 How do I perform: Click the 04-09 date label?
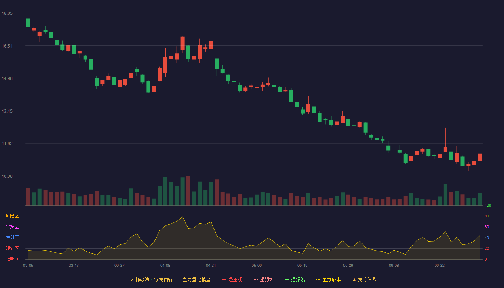(165, 265)
